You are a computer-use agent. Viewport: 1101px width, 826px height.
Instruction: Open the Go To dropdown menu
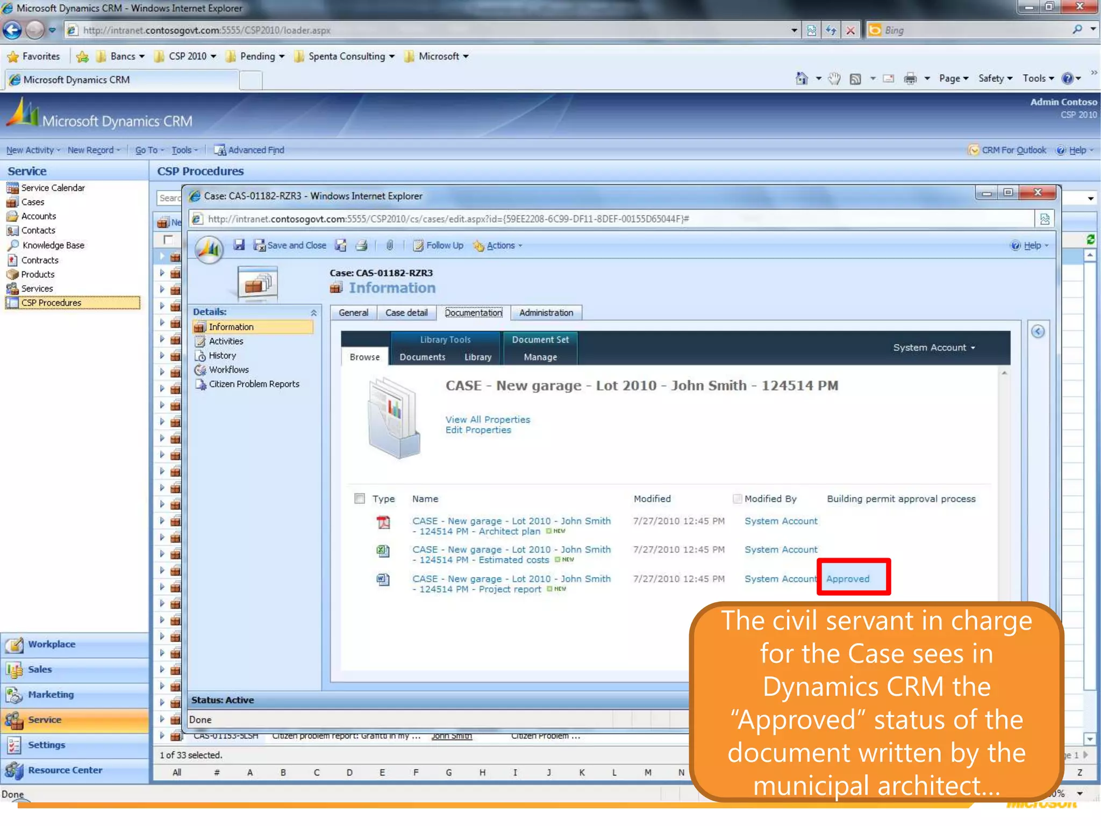(x=149, y=150)
